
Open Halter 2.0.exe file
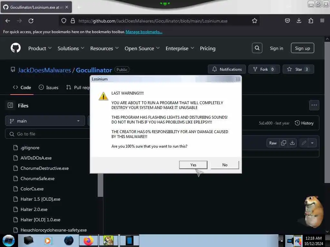pos(34,209)
